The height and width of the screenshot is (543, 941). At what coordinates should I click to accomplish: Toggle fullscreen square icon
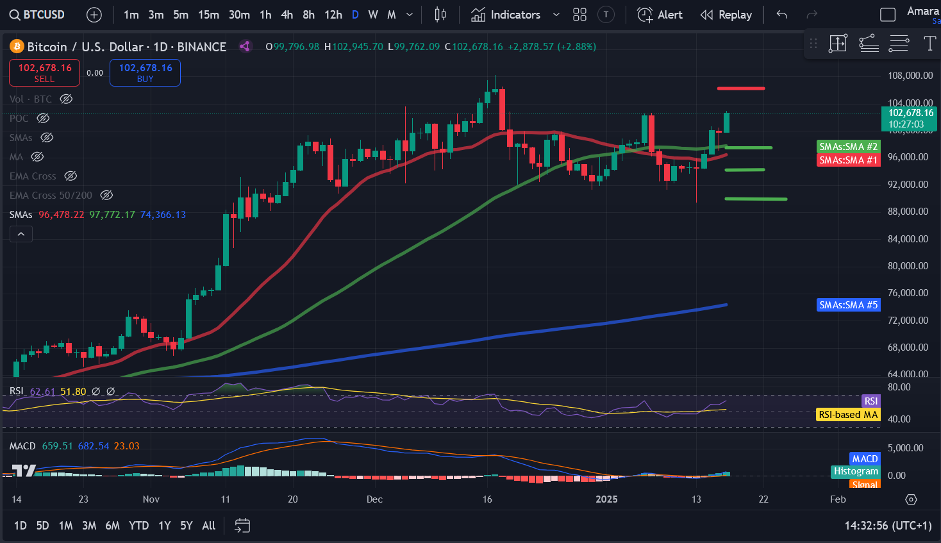click(888, 15)
